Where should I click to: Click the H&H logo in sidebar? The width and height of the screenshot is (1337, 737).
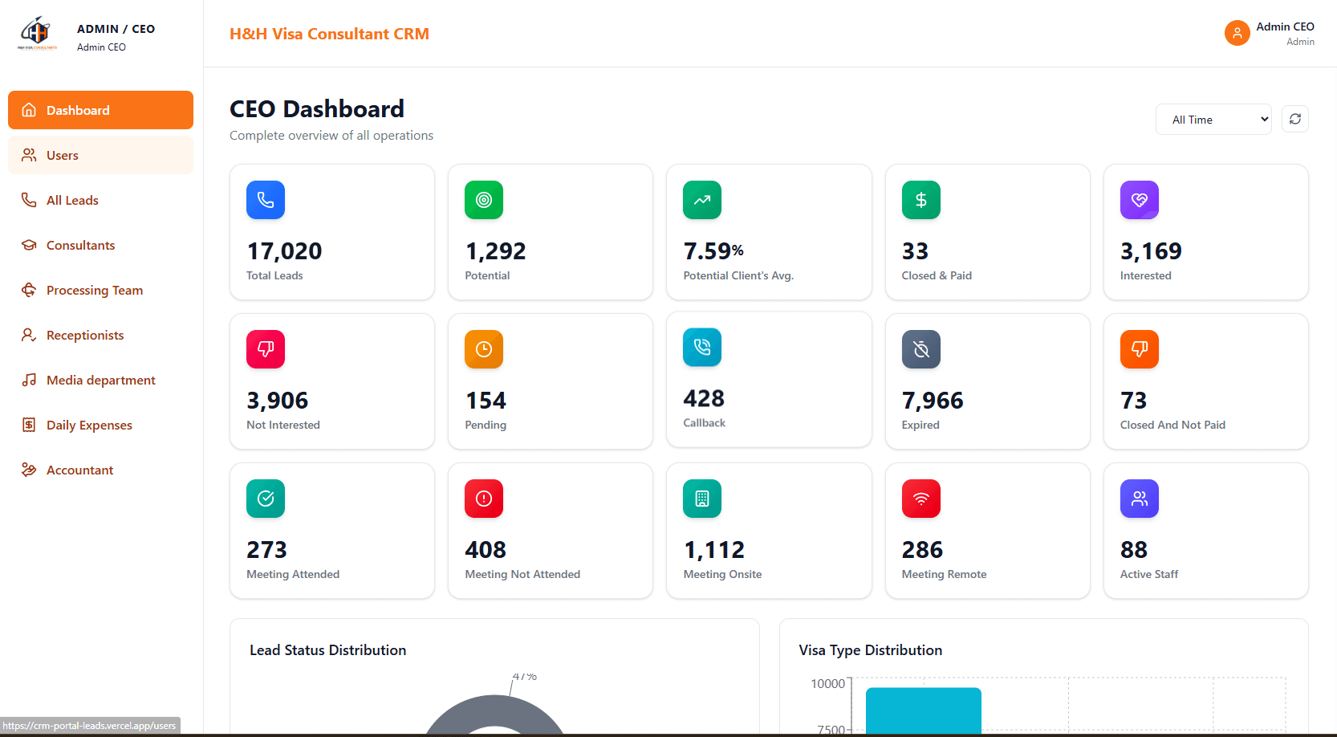click(37, 34)
